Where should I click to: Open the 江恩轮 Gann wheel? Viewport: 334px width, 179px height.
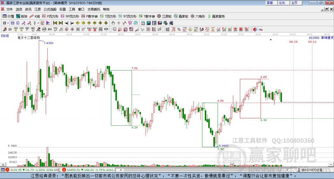pyautogui.click(x=164, y=16)
